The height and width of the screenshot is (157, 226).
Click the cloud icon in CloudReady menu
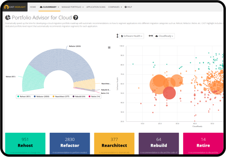tap(41, 7)
